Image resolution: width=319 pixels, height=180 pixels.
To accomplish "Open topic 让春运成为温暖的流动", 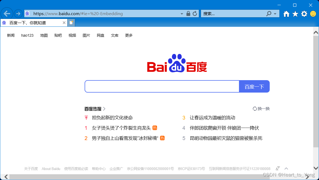I will (212, 118).
